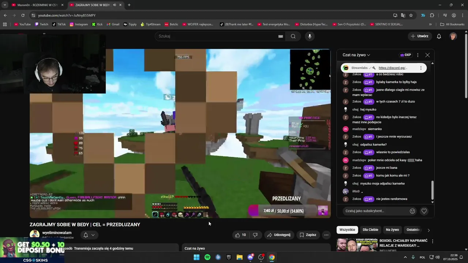Viewport: 468px width, 263px height.
Task: Show hidden bookmarks with chevron
Action: coord(430,24)
